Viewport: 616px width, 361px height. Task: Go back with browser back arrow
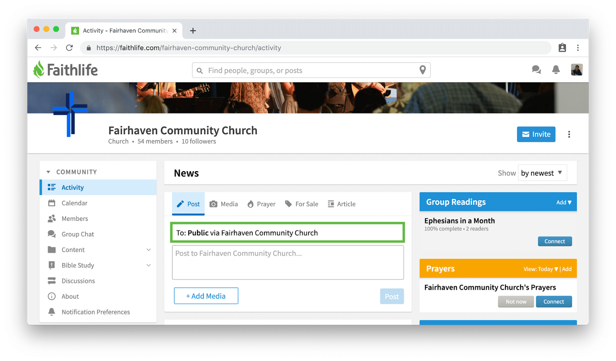[x=38, y=48]
